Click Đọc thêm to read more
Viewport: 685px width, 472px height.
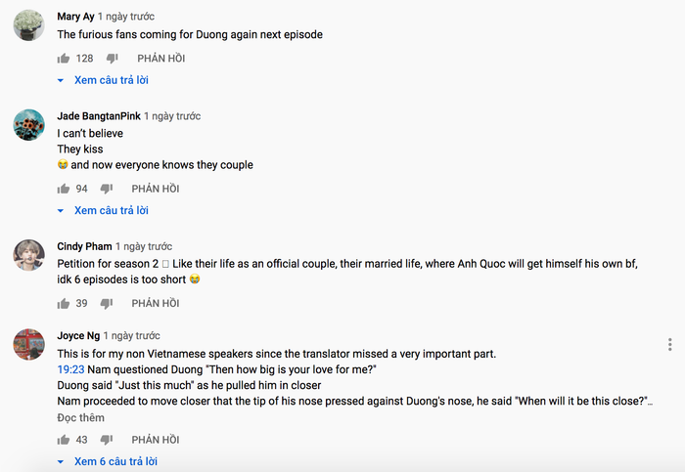80,417
